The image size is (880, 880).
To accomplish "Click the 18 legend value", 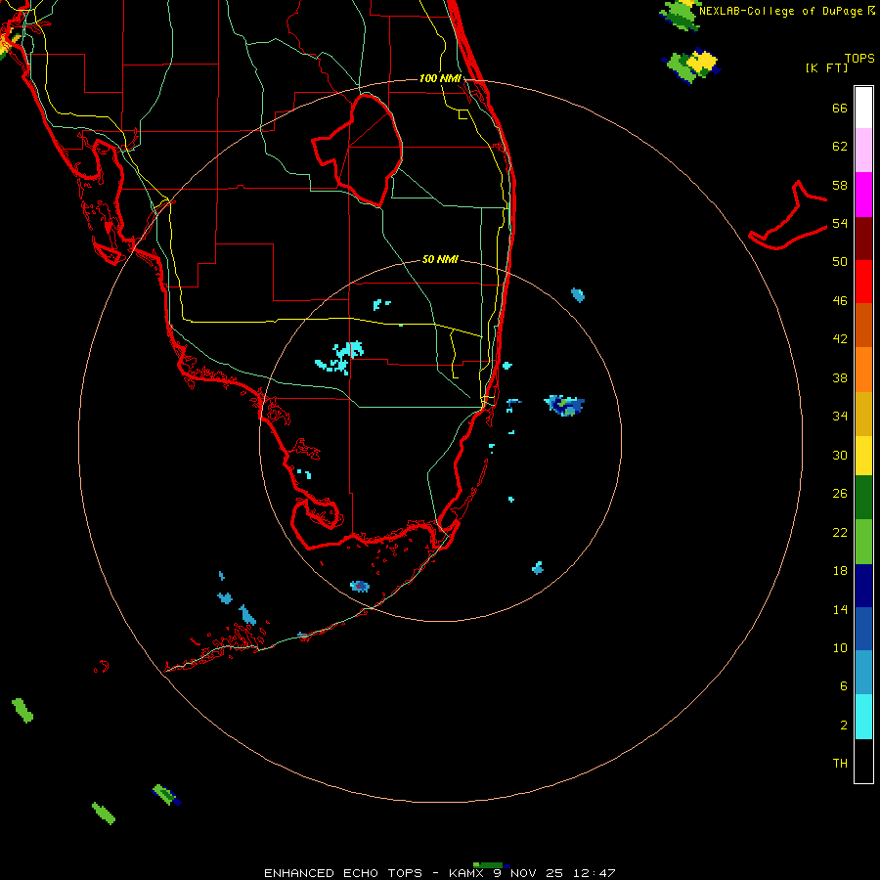I will pos(840,571).
